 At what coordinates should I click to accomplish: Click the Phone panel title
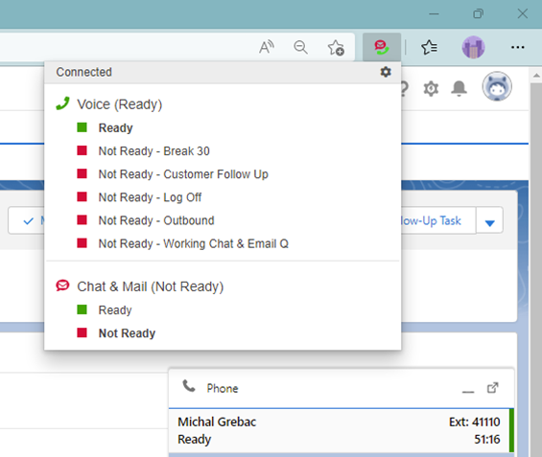click(x=223, y=388)
